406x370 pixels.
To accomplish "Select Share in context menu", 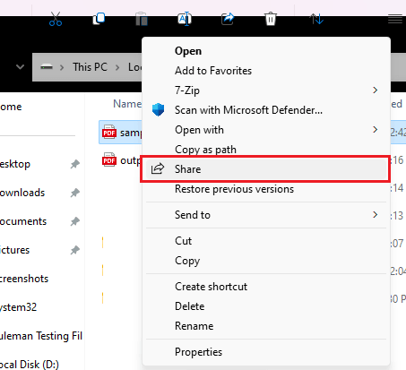I will click(x=265, y=169).
